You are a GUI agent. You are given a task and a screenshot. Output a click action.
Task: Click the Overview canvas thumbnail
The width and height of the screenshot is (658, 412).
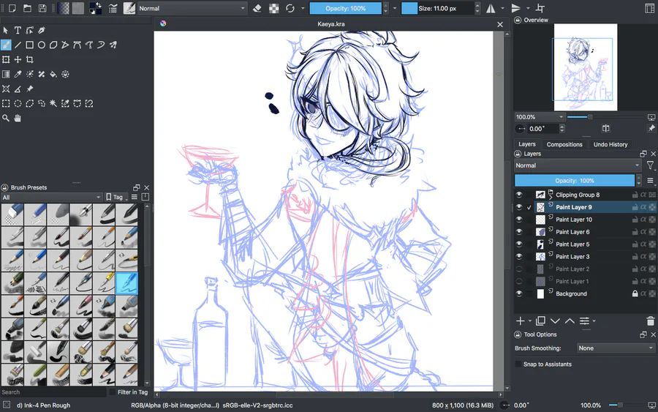tap(586, 67)
